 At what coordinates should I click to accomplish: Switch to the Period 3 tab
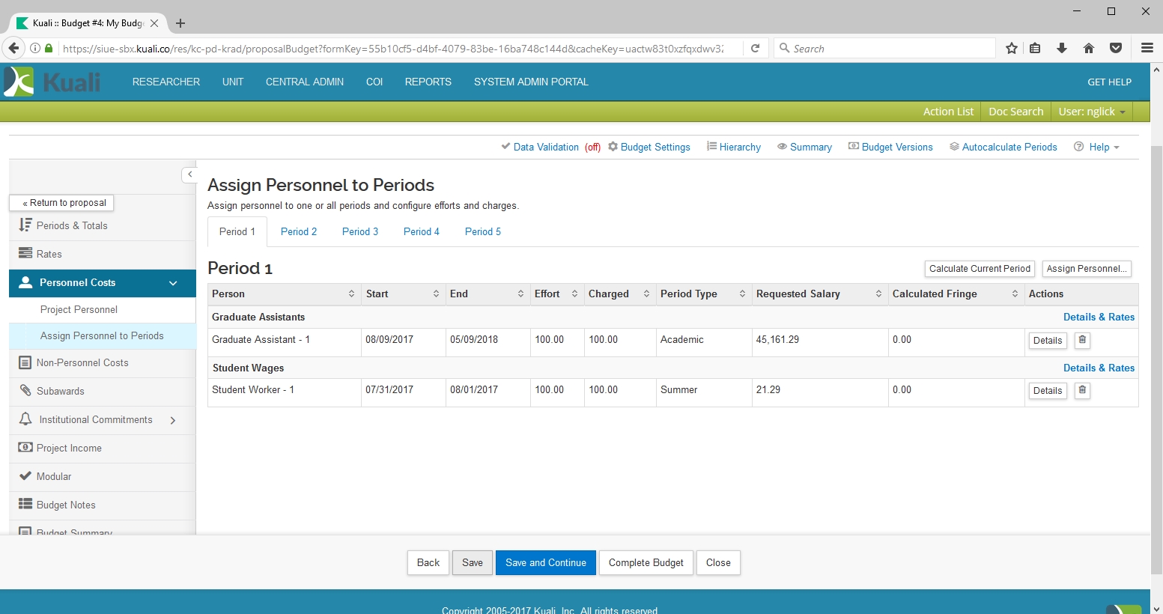(360, 232)
